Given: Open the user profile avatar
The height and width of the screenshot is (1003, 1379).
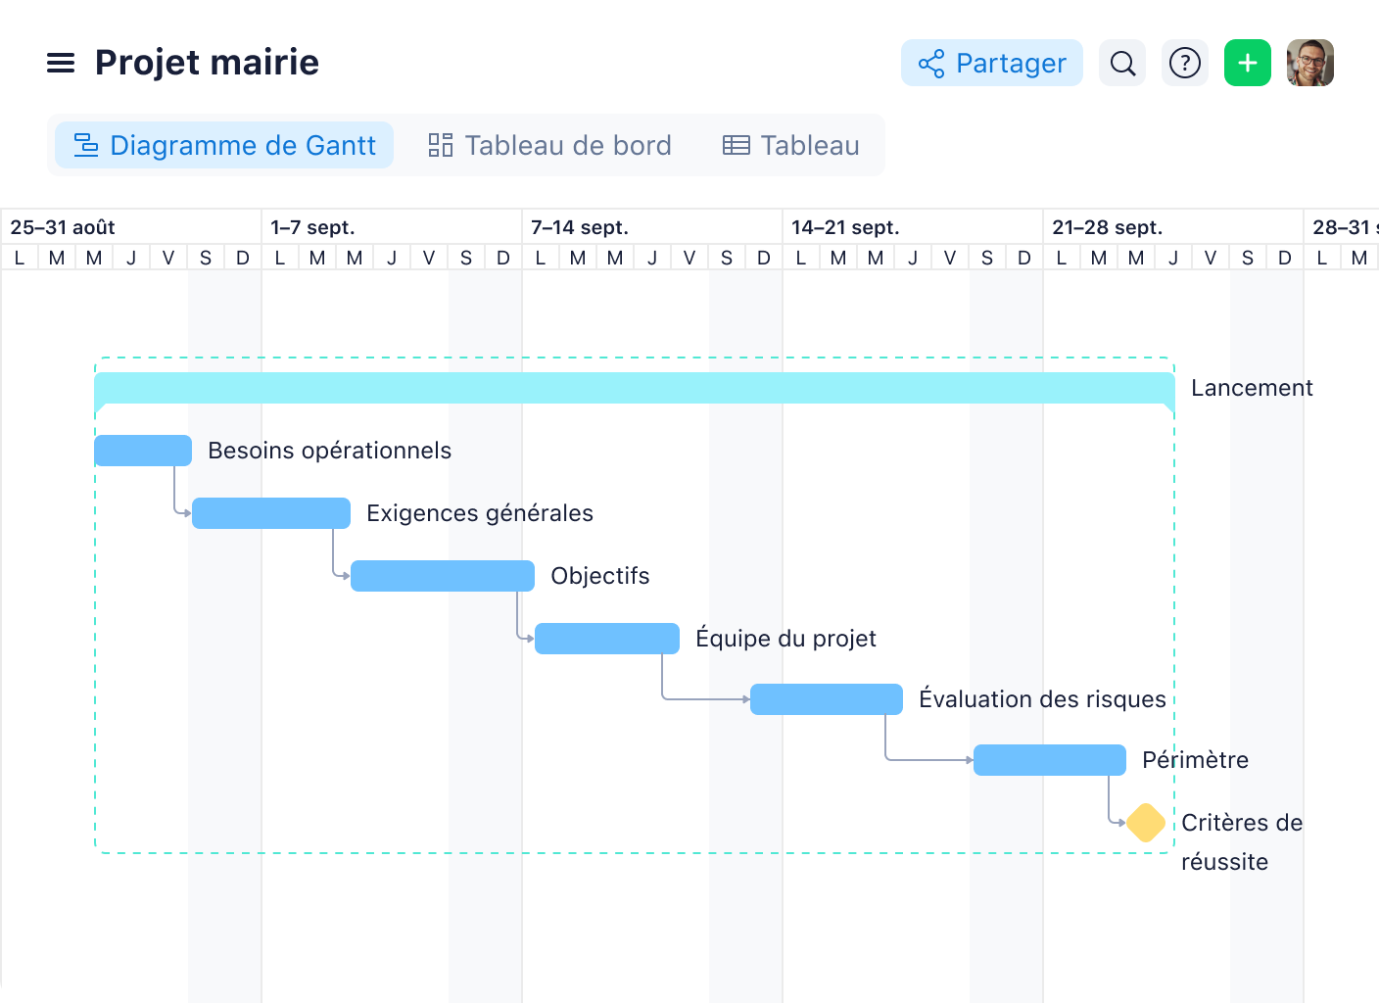Looking at the screenshot, I should click(x=1310, y=63).
